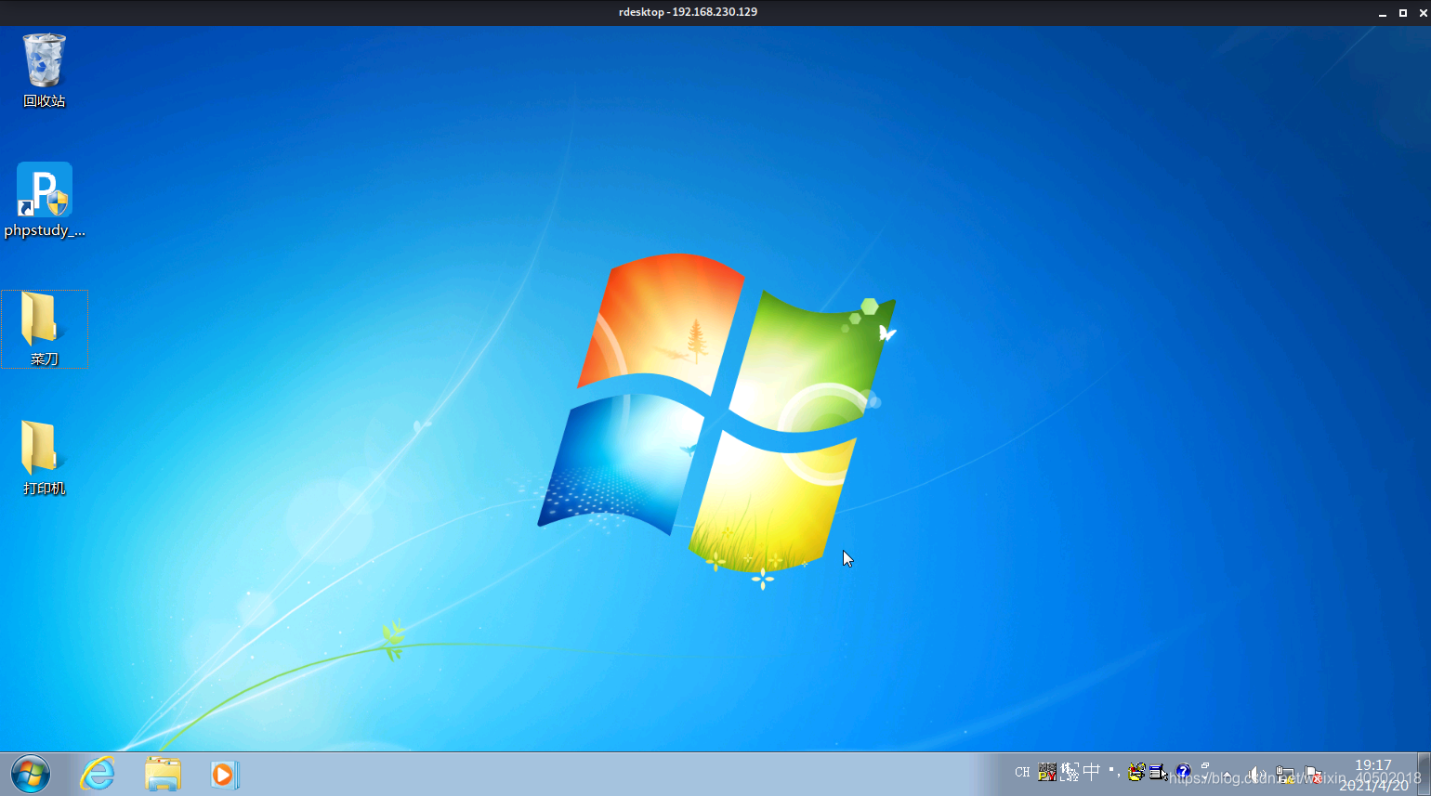
Task: Open the volume control speaker icon
Action: (1256, 773)
